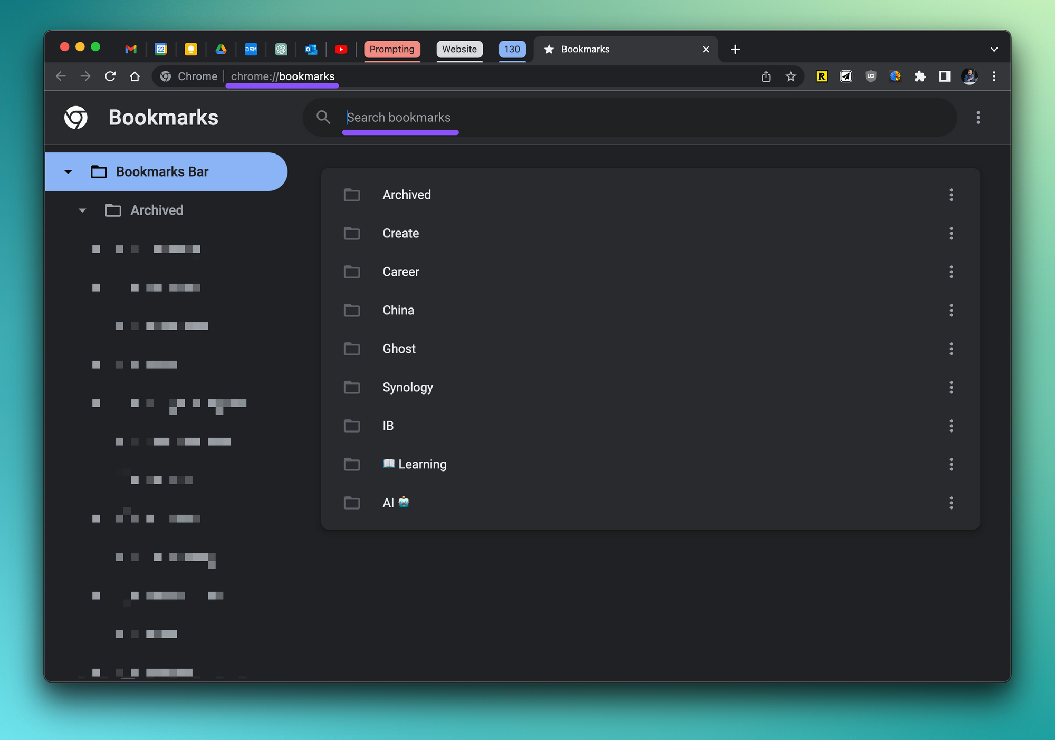1055x740 pixels.
Task: Collapse the Archived folder arrow in sidebar
Action: [x=82, y=210]
